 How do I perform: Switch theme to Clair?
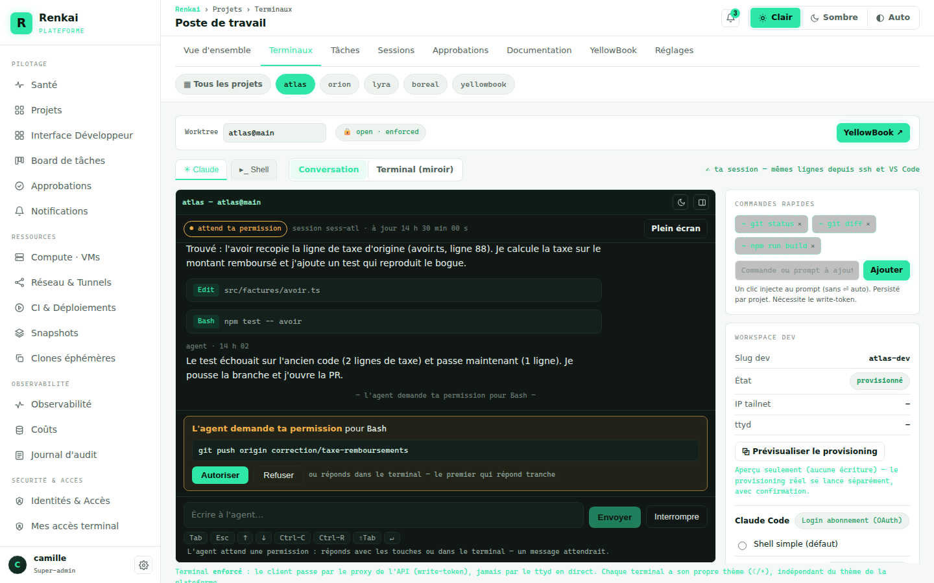(x=776, y=17)
